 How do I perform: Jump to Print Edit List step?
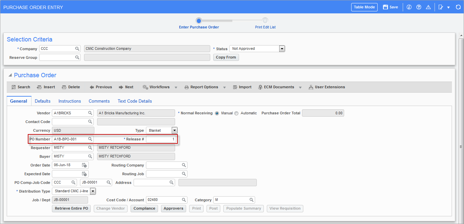point(265,21)
